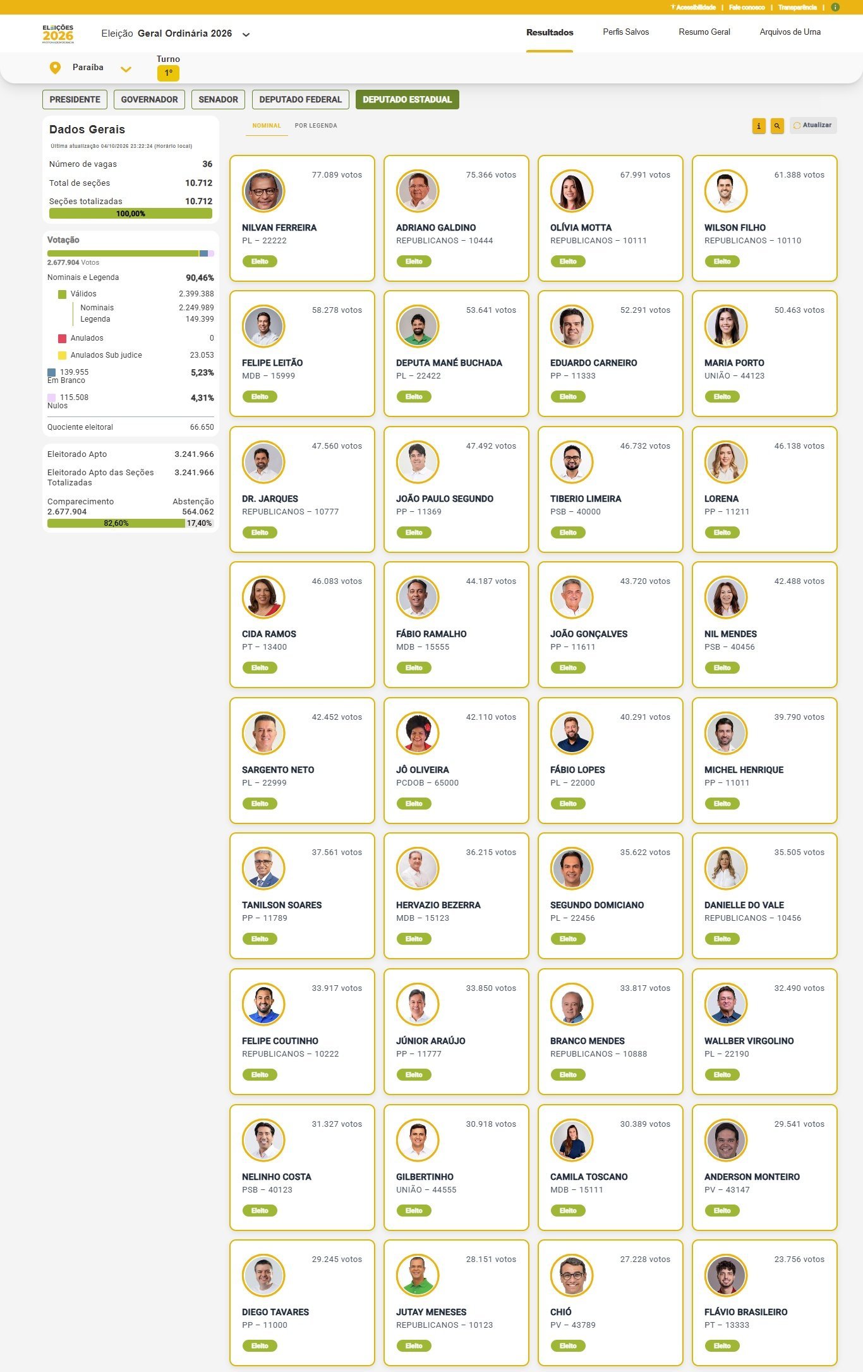863x1372 pixels.
Task: Filter results by PRESIDENTE
Action: click(75, 100)
